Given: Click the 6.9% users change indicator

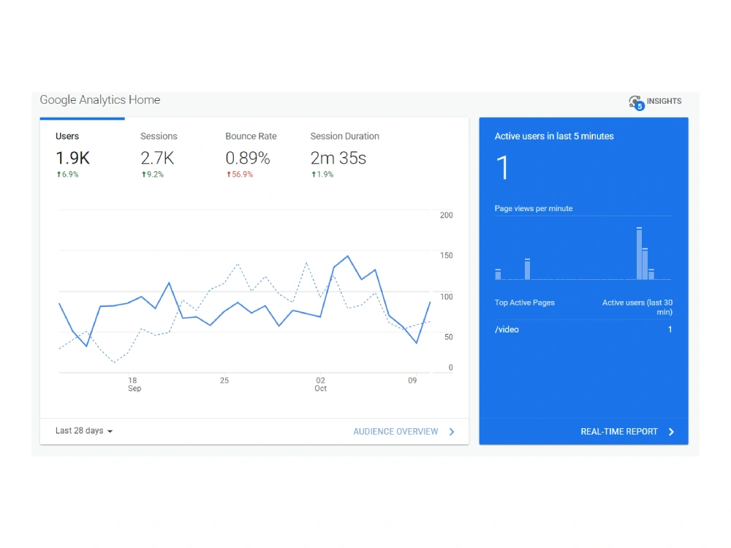Looking at the screenshot, I should pos(67,175).
